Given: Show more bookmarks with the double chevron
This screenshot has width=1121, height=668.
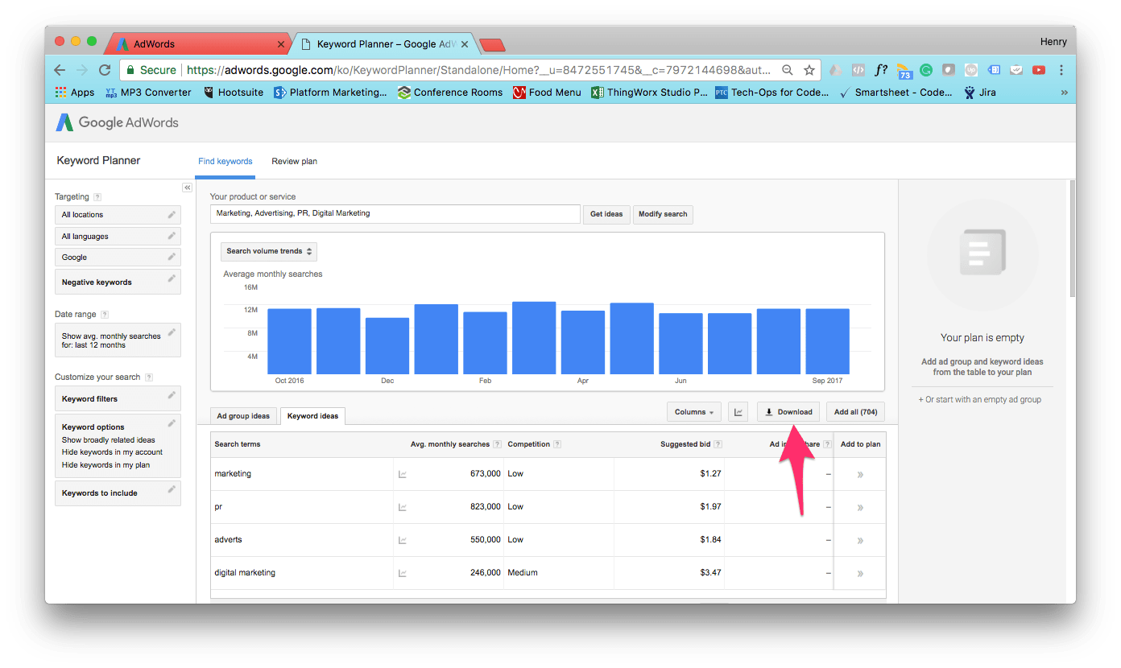Looking at the screenshot, I should [1064, 93].
